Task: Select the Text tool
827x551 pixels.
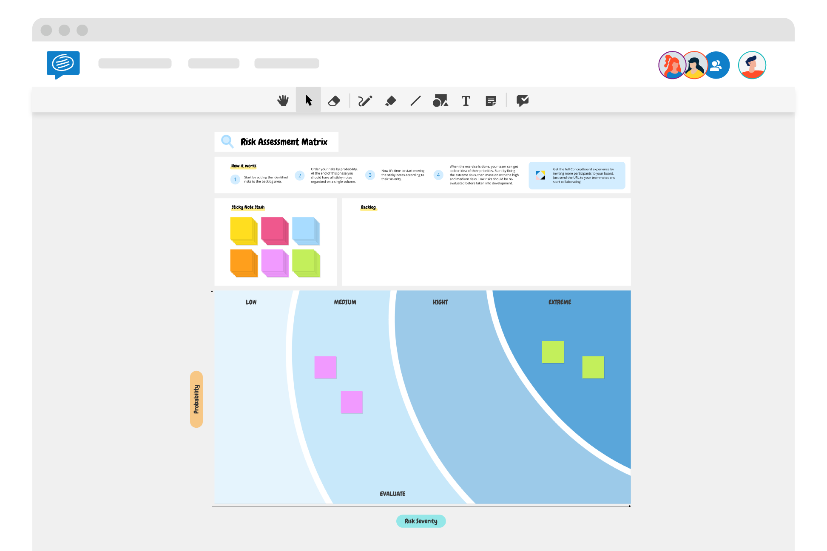Action: point(466,100)
